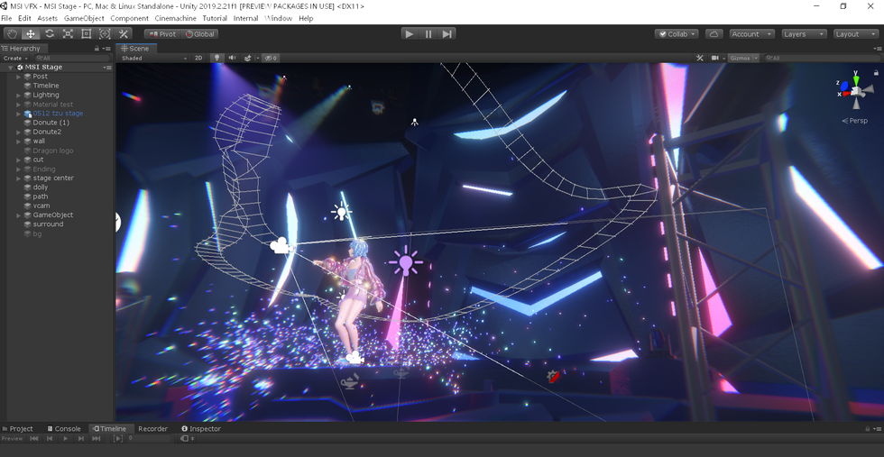Select the dolly object

(41, 187)
